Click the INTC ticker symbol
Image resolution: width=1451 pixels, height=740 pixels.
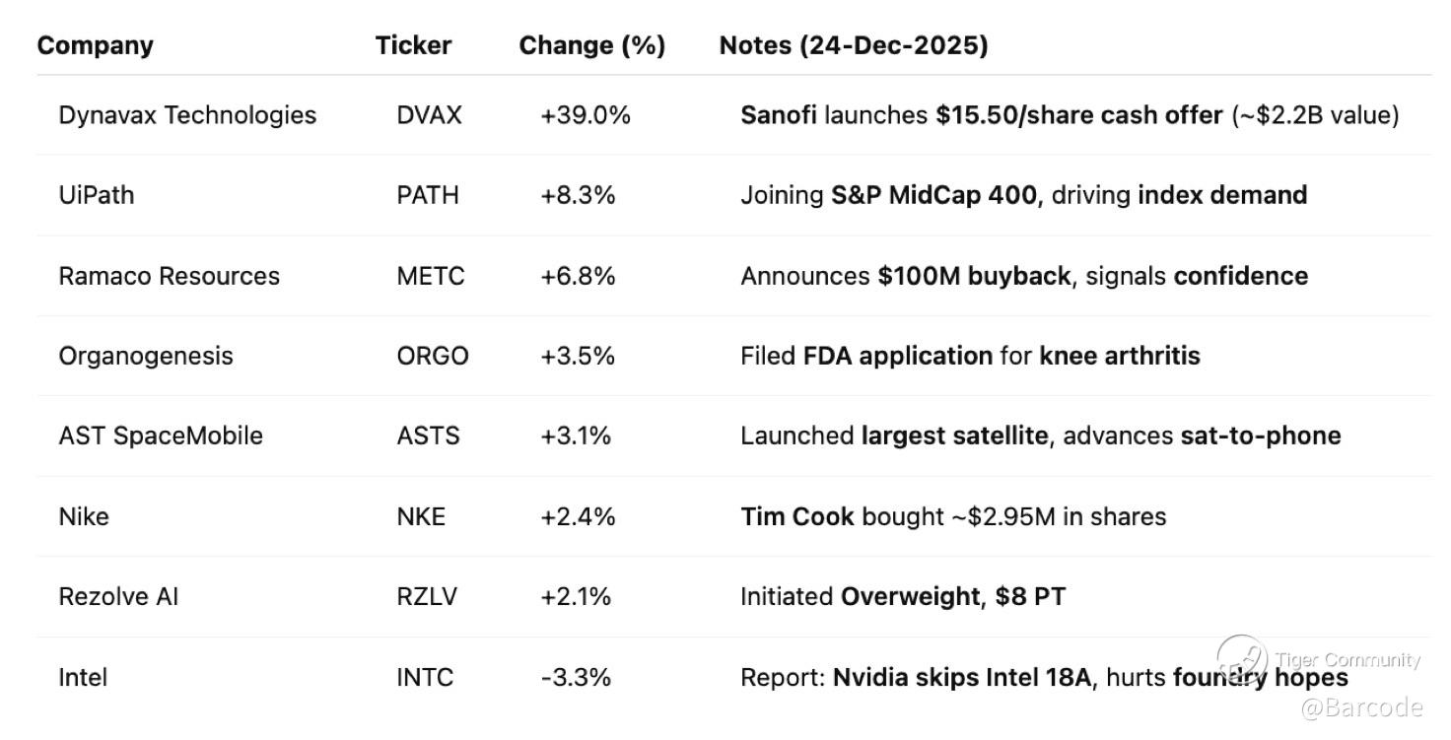(425, 677)
